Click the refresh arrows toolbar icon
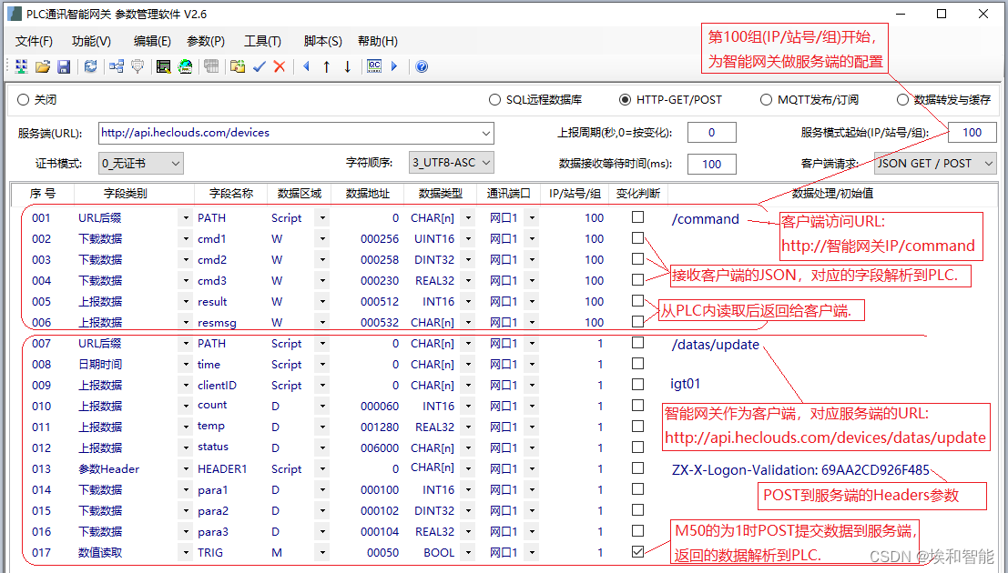 click(x=90, y=66)
